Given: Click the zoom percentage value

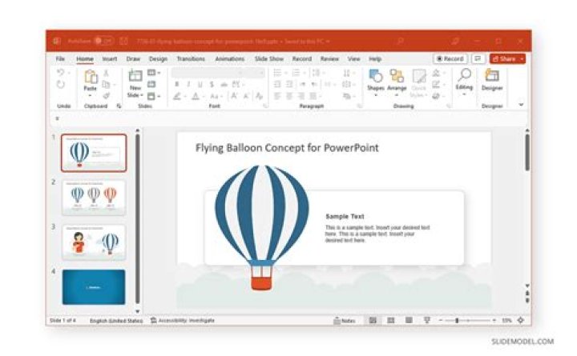Looking at the screenshot, I should pyautogui.click(x=507, y=320).
